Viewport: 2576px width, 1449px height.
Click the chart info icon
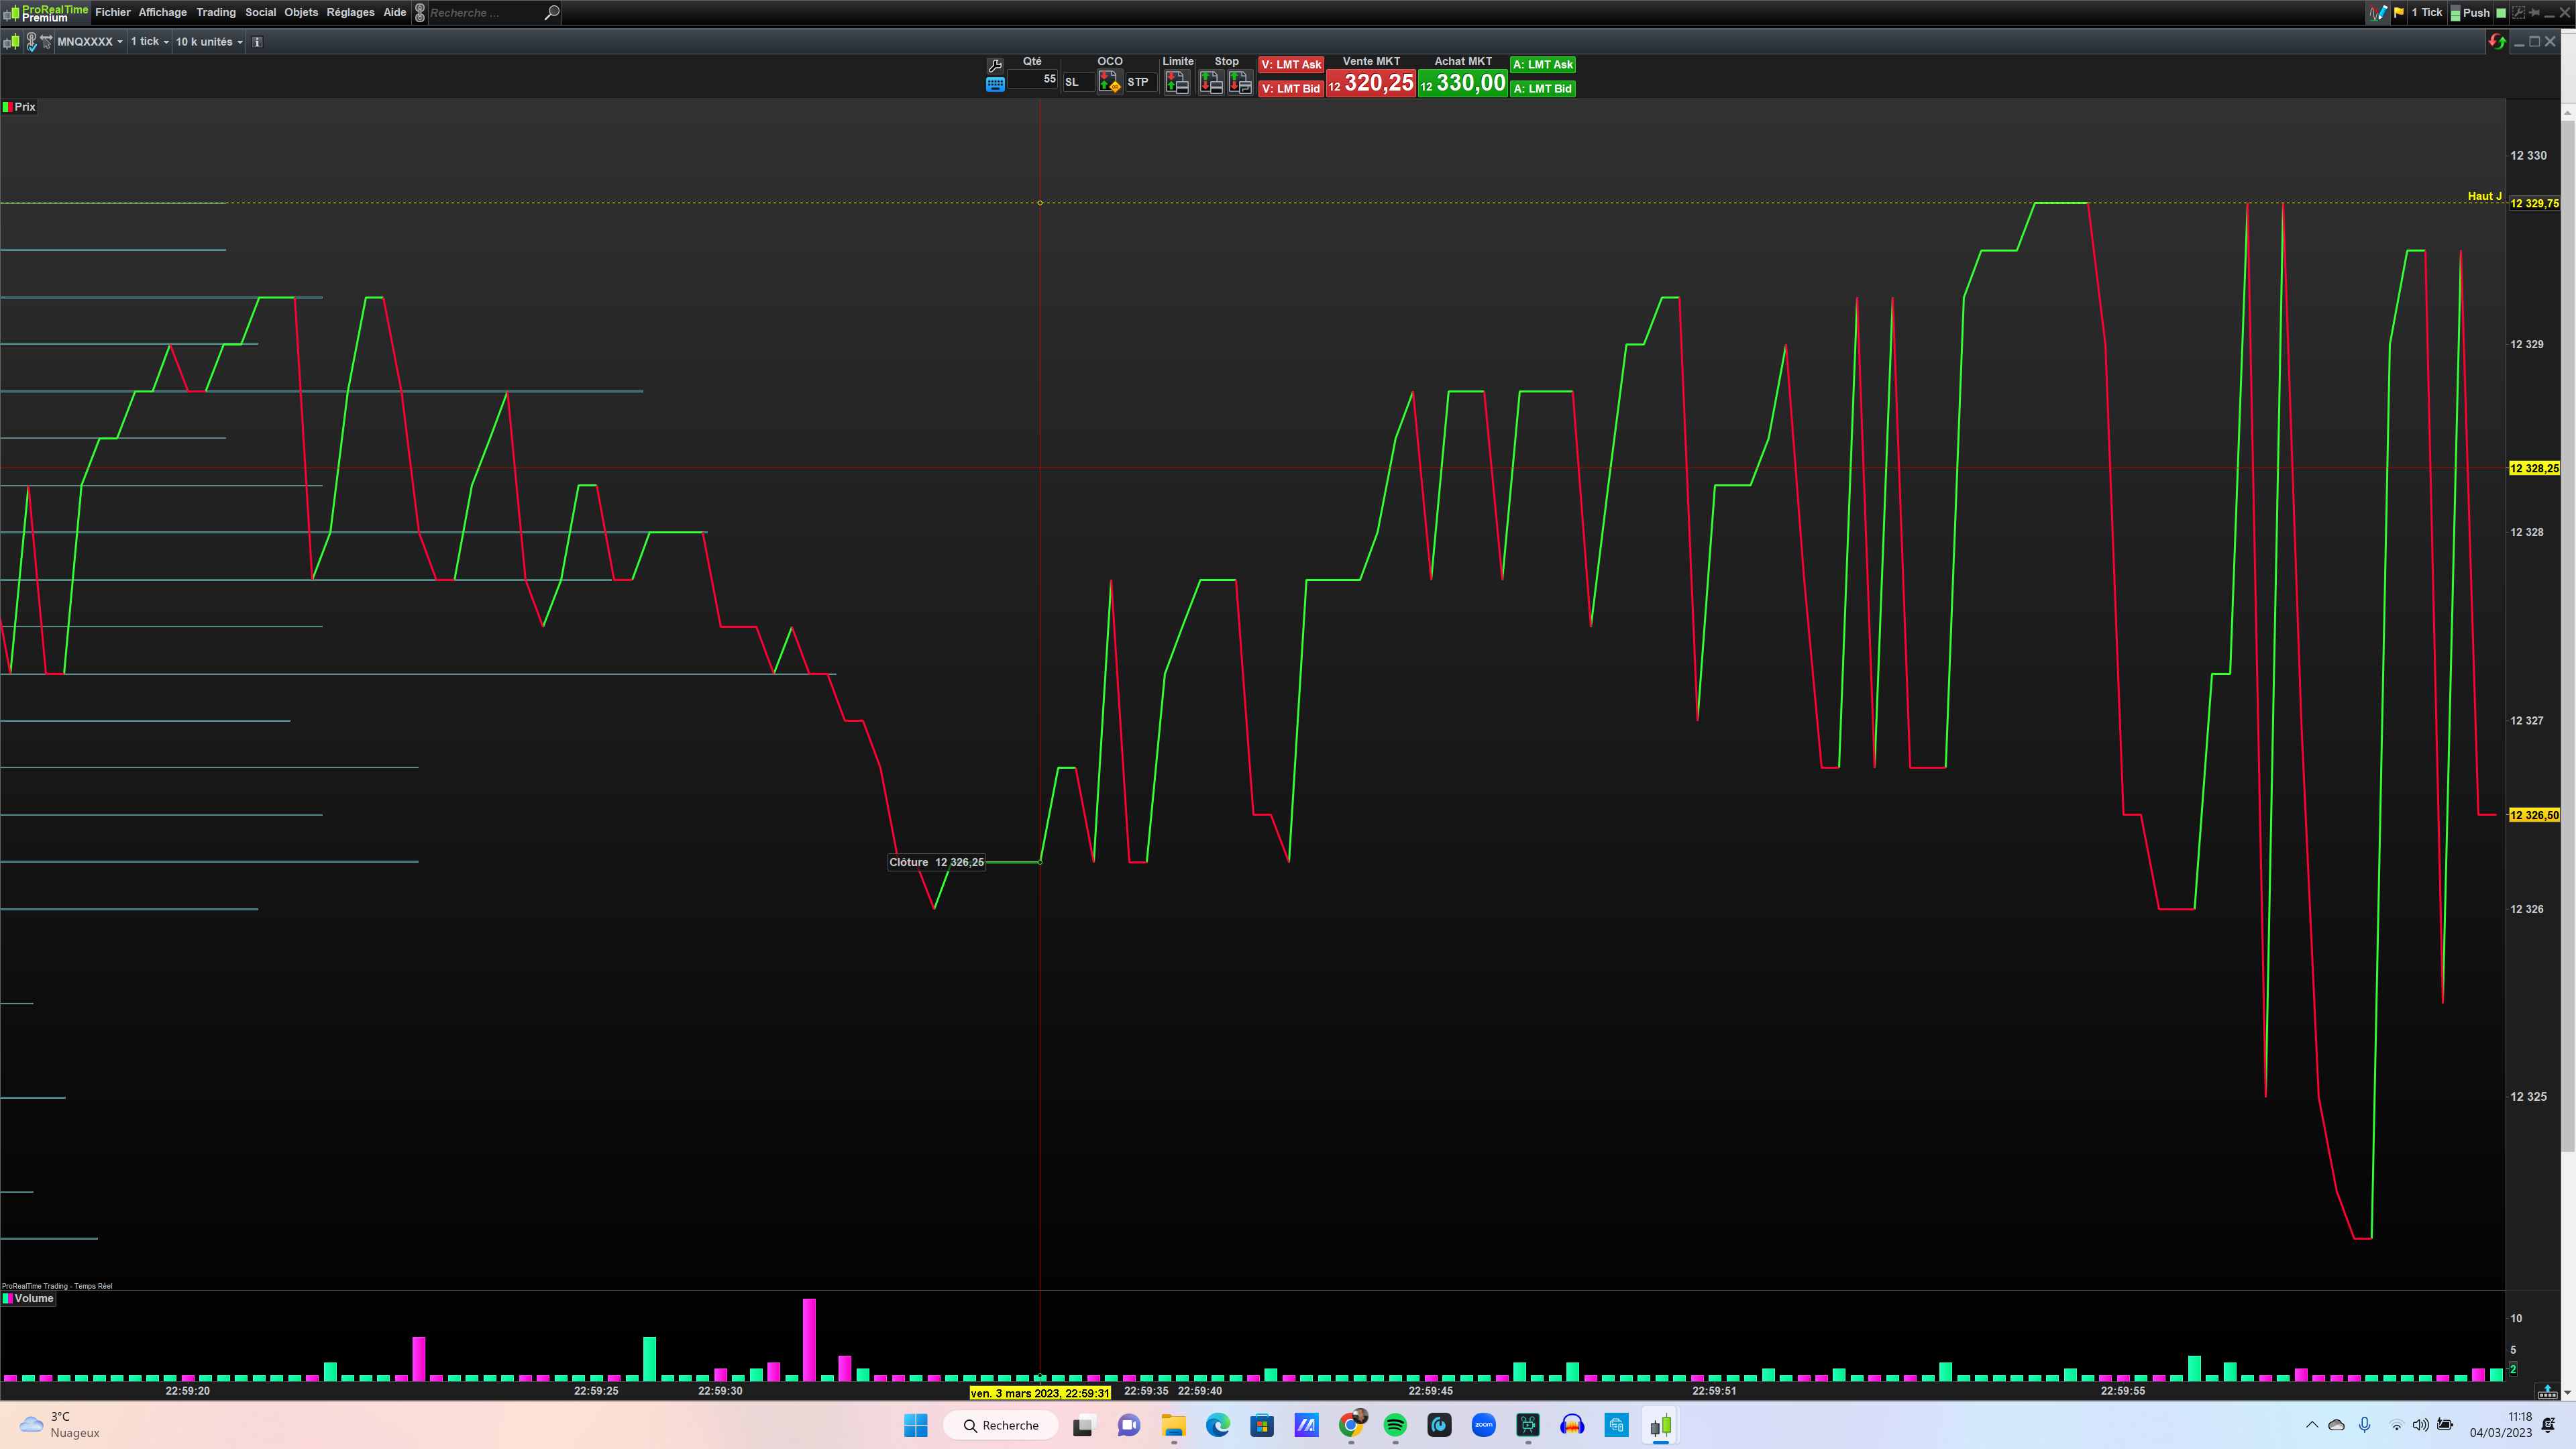tap(257, 42)
